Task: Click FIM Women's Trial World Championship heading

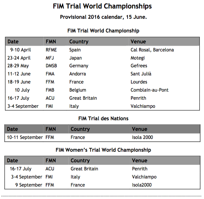Action: [x=103, y=150]
